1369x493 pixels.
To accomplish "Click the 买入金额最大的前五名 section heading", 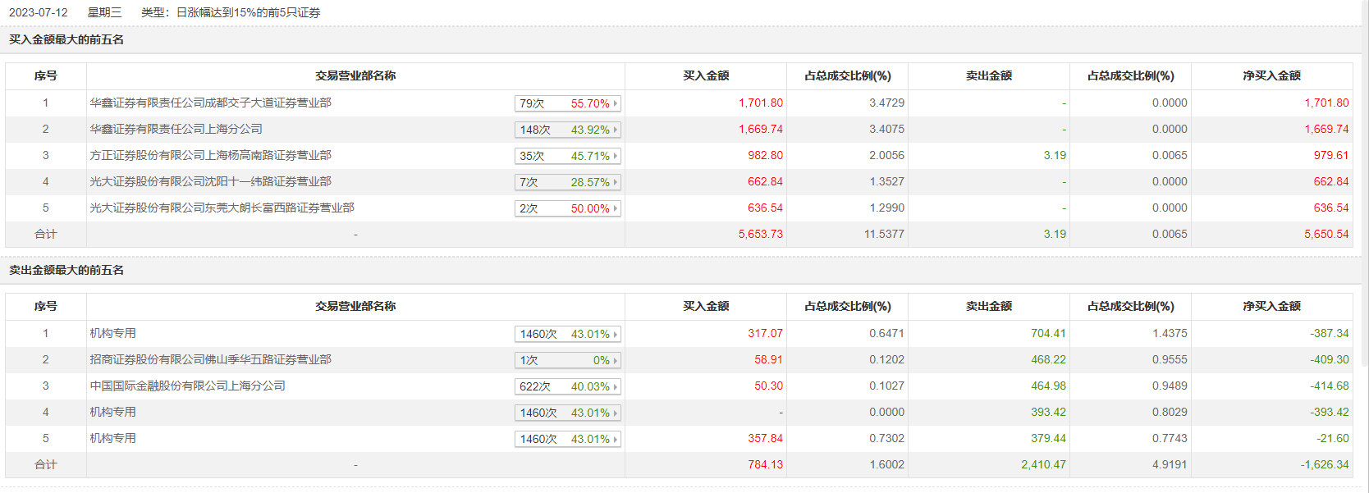I will click(66, 39).
